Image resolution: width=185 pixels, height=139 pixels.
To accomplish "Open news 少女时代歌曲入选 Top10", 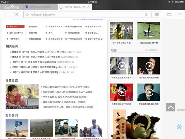I will coord(36,67).
